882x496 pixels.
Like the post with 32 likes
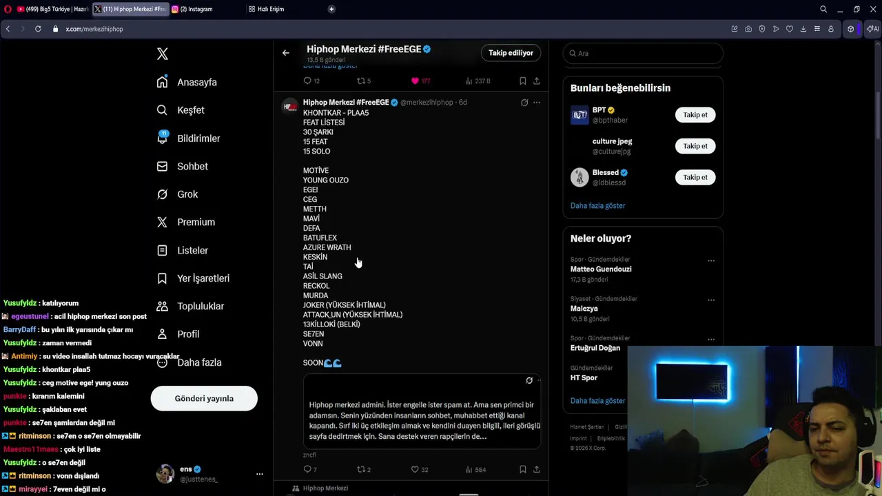[420, 469]
